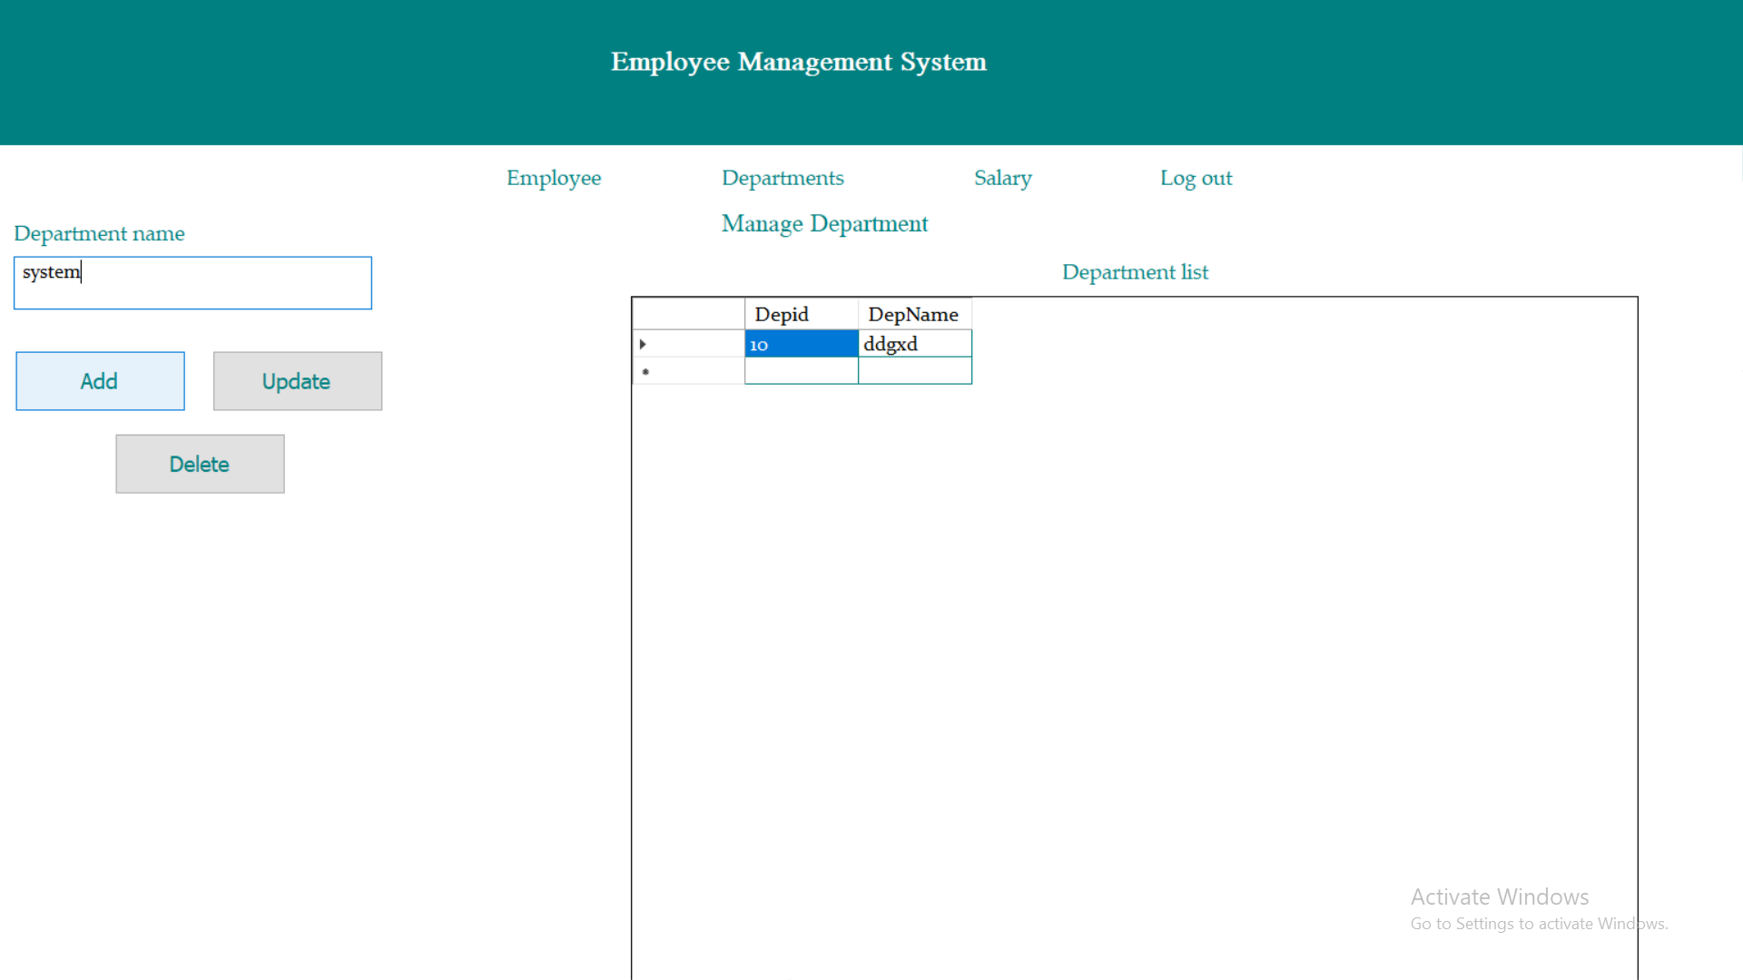
Task: Select the cell containing 10
Action: pyautogui.click(x=801, y=343)
